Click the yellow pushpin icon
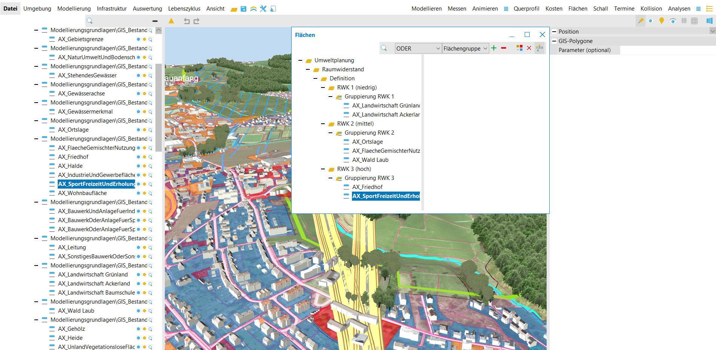Image resolution: width=716 pixels, height=350 pixels. point(641,21)
